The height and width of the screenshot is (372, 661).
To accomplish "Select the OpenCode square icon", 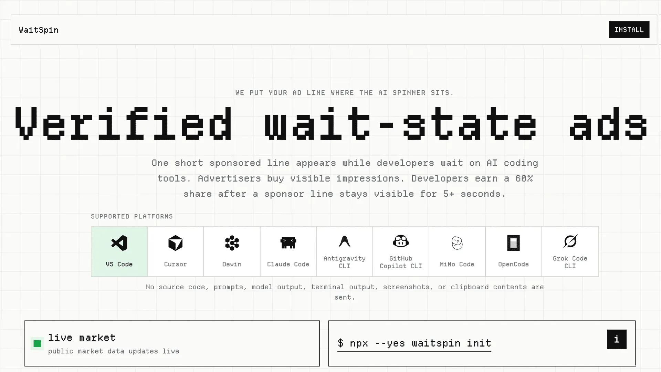I will 513,243.
